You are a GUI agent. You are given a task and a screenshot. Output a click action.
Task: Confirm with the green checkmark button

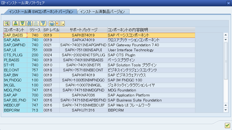coord(228,126)
